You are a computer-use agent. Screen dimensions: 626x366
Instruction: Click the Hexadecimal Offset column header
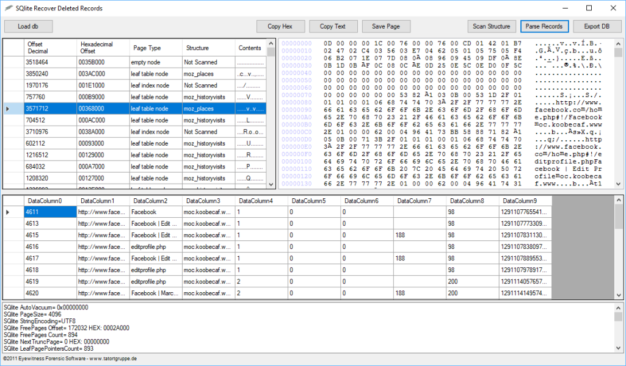[103, 48]
